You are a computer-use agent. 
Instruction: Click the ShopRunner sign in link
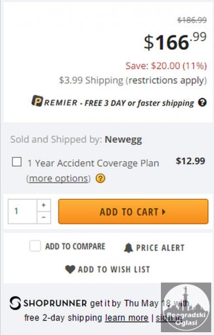tap(169, 318)
